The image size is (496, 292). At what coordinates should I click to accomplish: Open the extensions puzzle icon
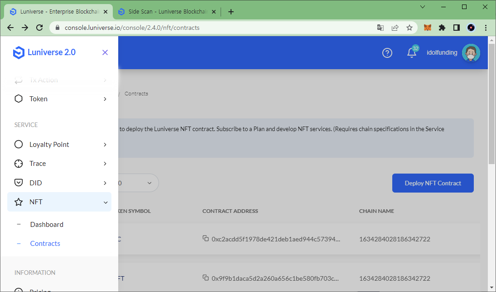tap(442, 28)
